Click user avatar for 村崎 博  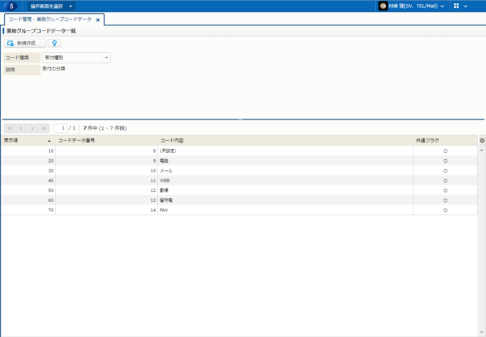[x=383, y=6]
